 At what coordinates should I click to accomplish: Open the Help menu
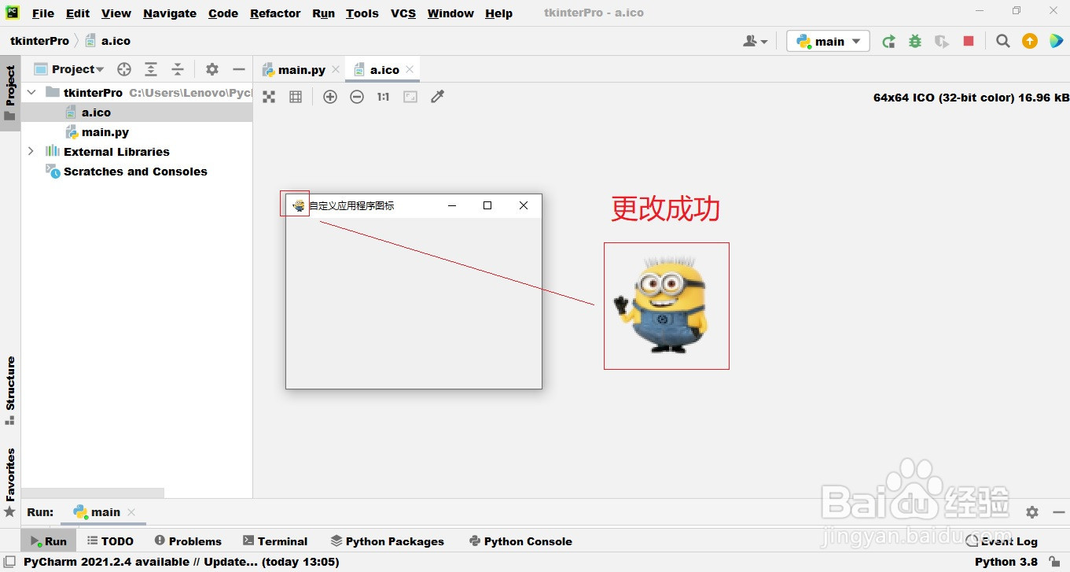pos(499,13)
